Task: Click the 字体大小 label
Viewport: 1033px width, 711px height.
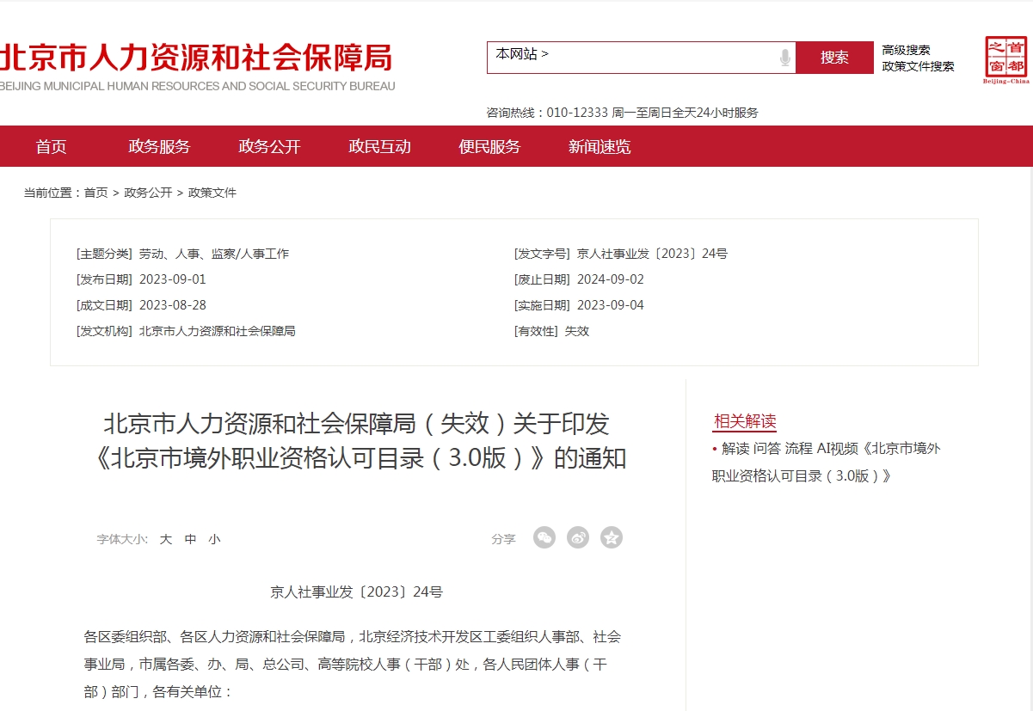Action: [122, 539]
